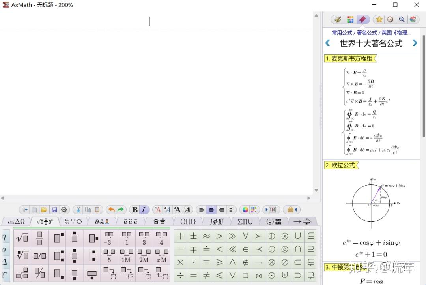Toggle bold formatting B button
Screen dimensions: 426x285
pos(135,210)
